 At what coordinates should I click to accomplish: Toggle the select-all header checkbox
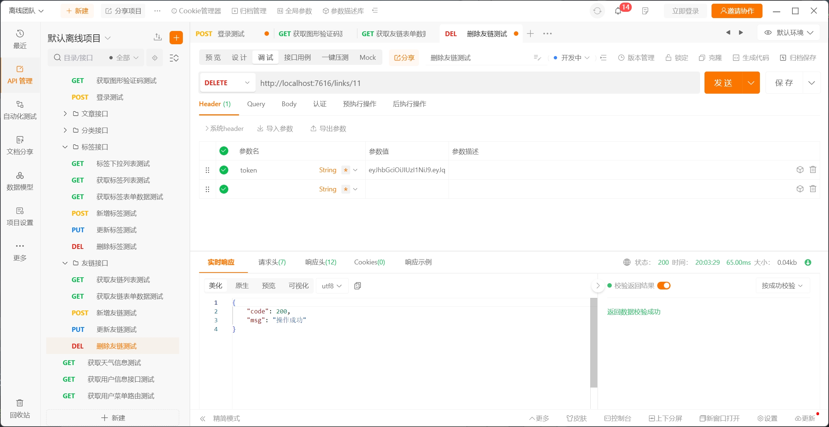(224, 151)
